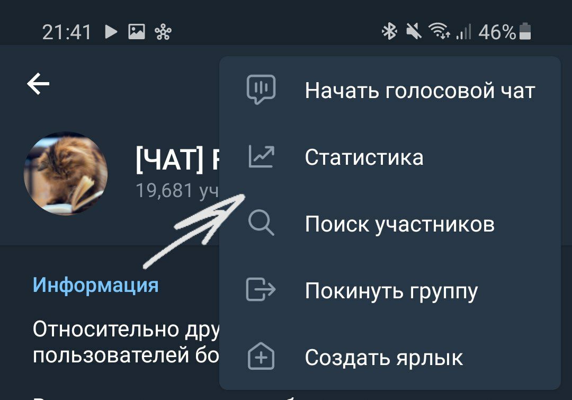Tap the leave group exit icon
Screen dimensions: 572x400
[261, 289]
